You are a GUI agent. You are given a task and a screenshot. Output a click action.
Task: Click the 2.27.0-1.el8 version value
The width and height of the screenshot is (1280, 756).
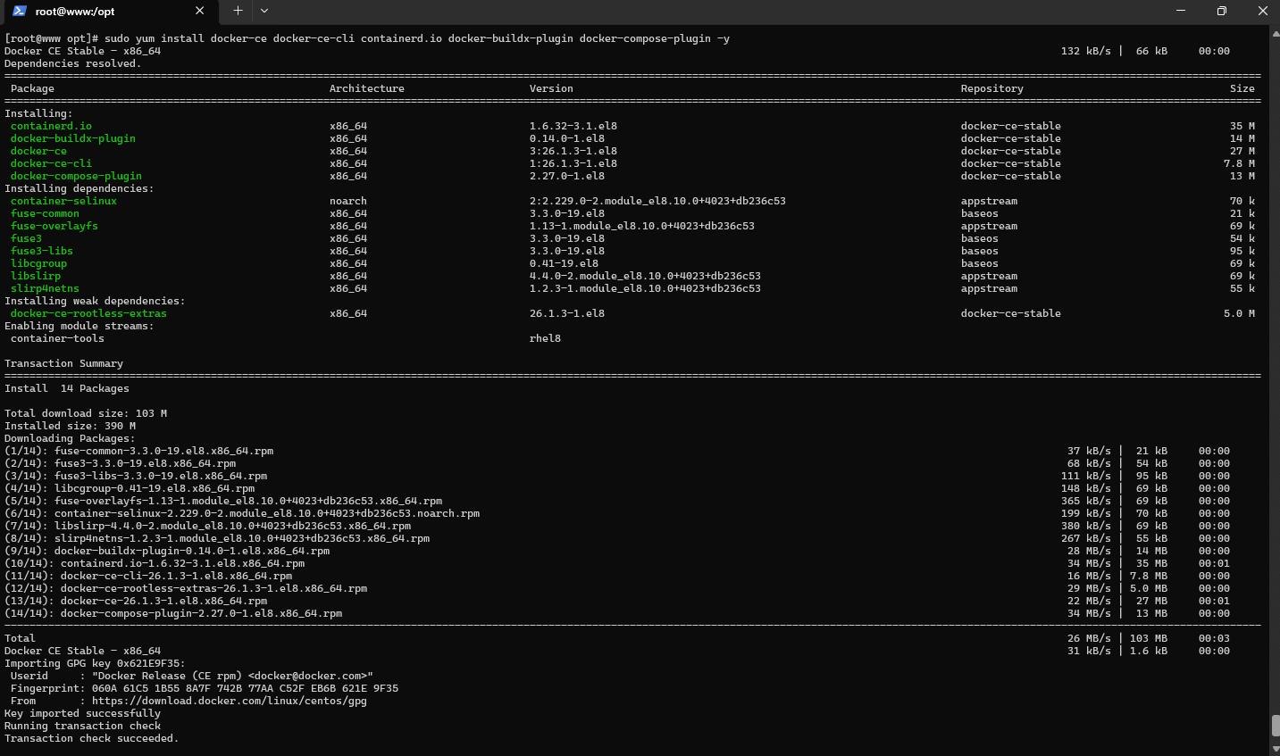567,176
